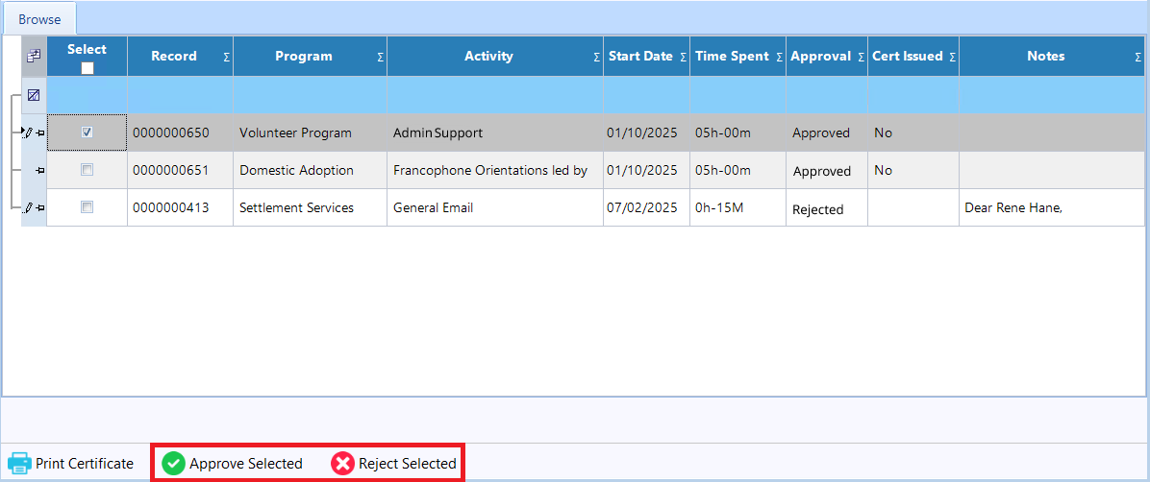The image size is (1150, 482).
Task: Click the Admin Support activity cell
Action: point(495,133)
